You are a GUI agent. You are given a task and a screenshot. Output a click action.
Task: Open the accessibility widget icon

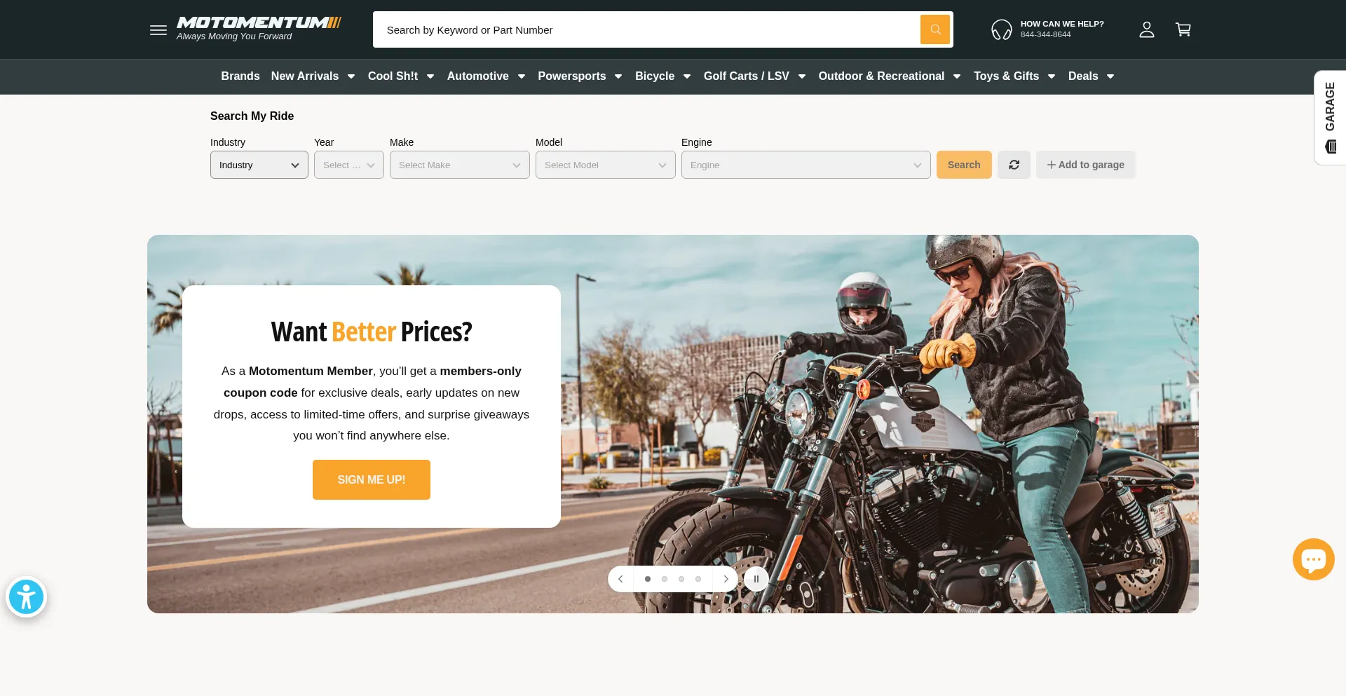27,597
